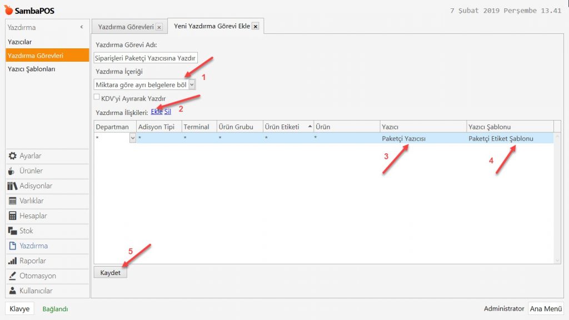Open Adisyonlar books icon section
This screenshot has height=320, width=569.
(12, 186)
